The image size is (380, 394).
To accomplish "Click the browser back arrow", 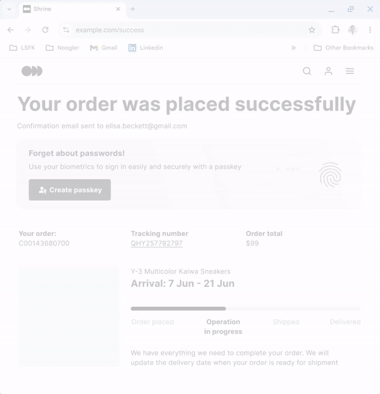I will 10,30.
